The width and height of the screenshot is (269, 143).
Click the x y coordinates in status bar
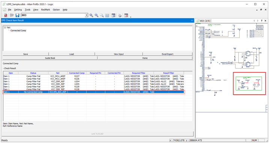pyautogui.click(x=186, y=140)
